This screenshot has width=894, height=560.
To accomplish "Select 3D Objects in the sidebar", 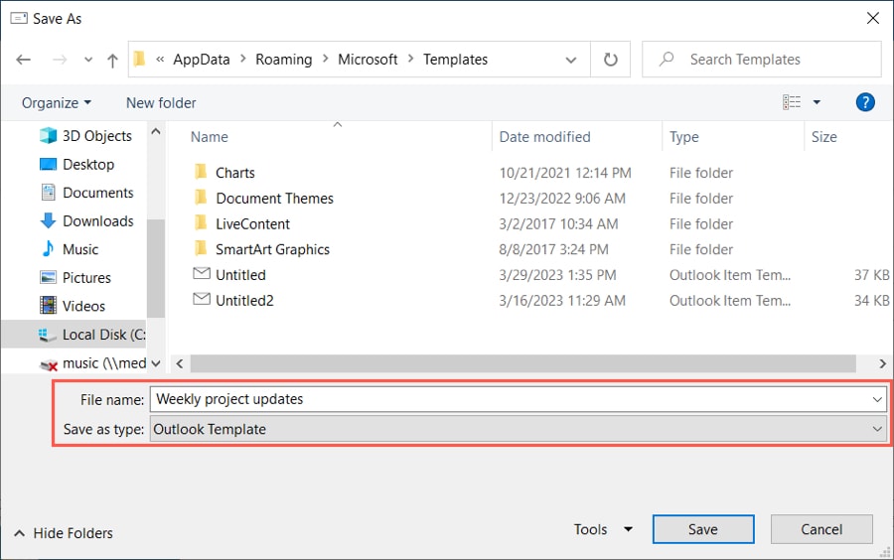I will [x=86, y=136].
